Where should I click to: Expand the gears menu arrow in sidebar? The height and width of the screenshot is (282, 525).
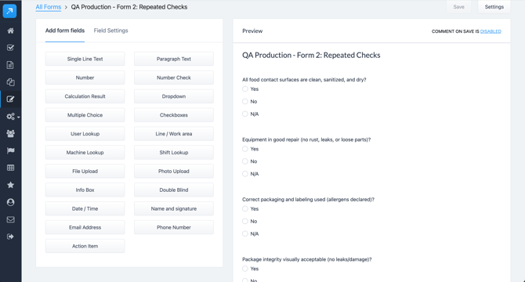pyautogui.click(x=19, y=117)
